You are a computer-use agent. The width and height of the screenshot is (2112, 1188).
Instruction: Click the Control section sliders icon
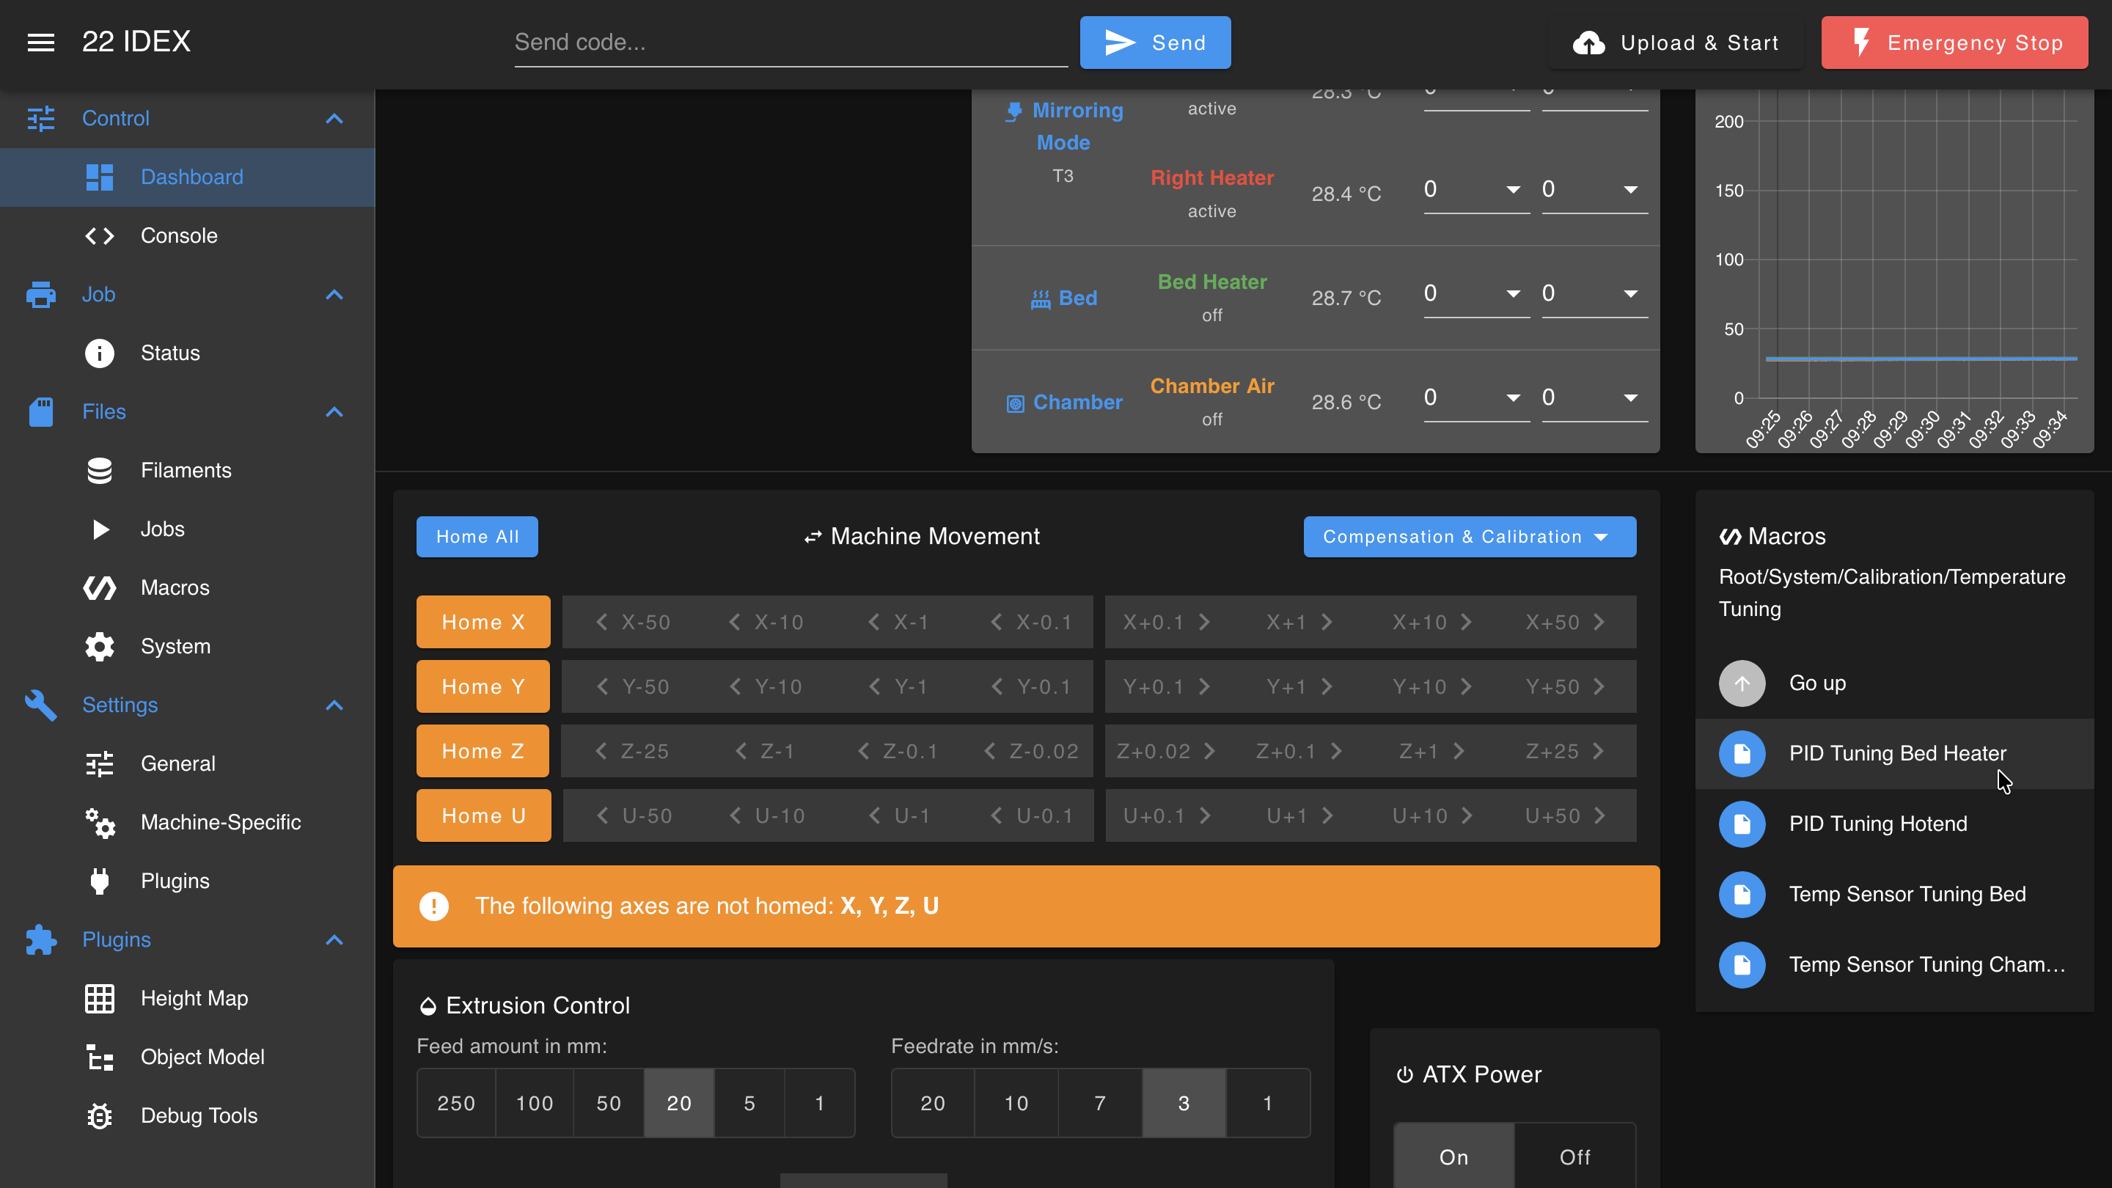point(41,118)
